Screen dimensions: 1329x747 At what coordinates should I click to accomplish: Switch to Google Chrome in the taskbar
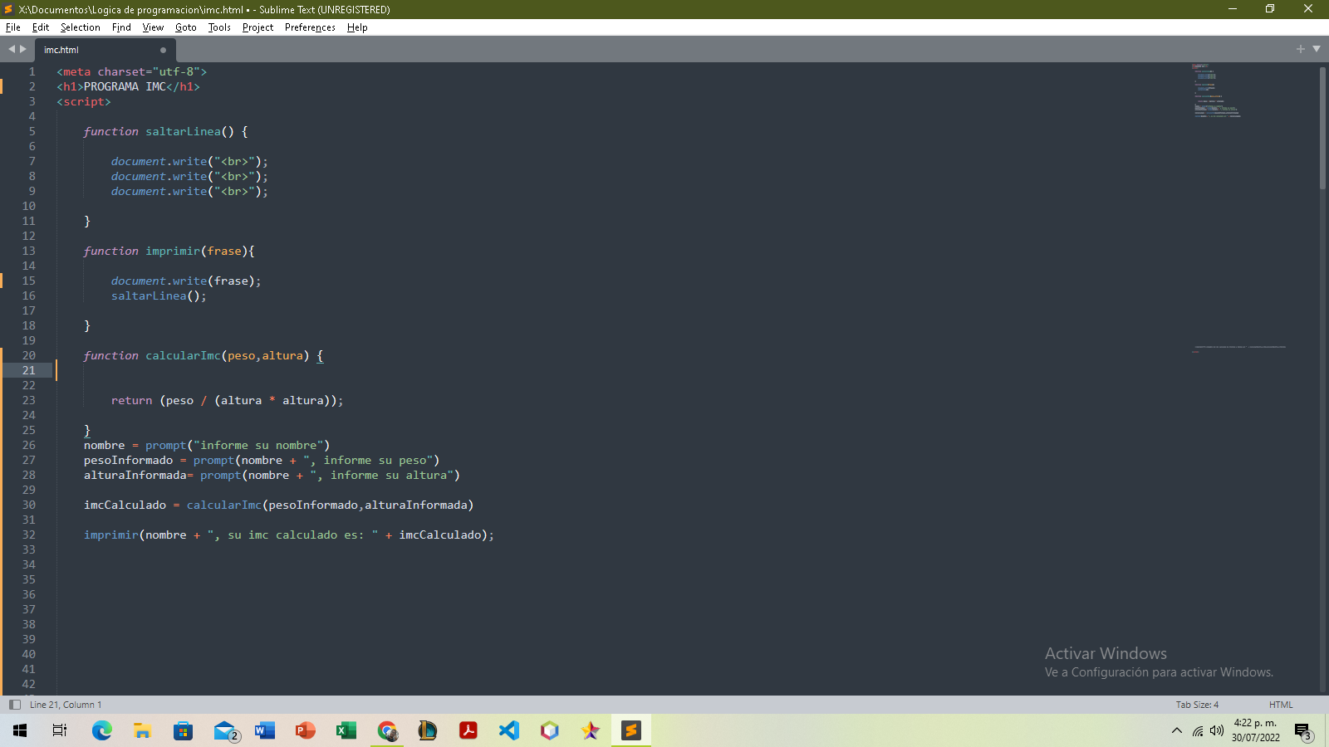click(x=387, y=730)
